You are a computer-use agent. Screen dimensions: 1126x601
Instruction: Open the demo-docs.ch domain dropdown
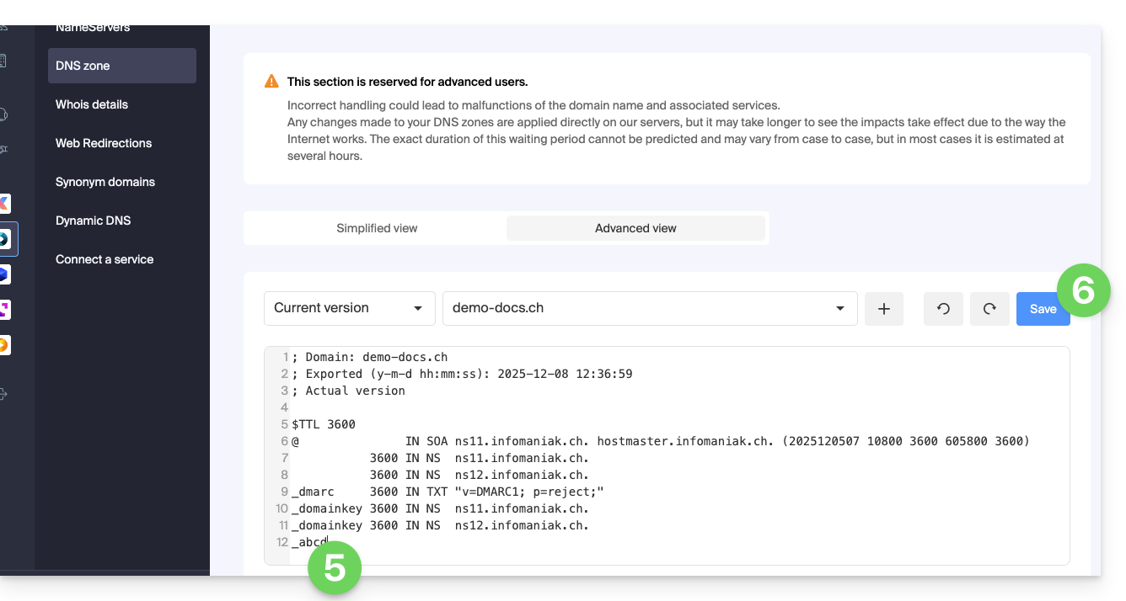650,308
